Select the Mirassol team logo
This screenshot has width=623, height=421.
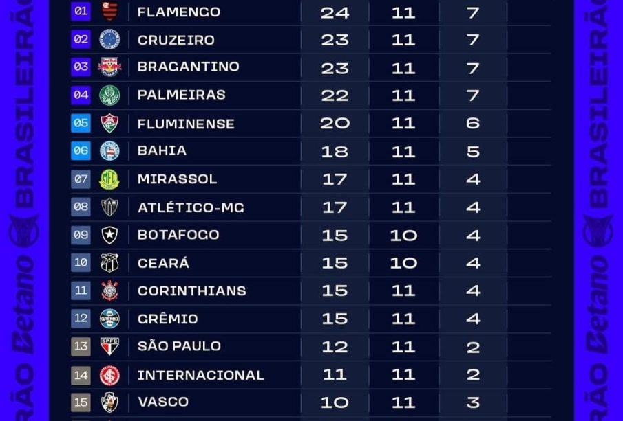pos(109,179)
